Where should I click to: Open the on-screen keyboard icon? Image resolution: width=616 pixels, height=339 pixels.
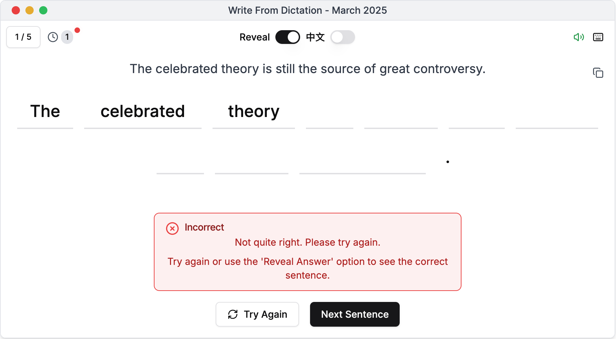[598, 37]
